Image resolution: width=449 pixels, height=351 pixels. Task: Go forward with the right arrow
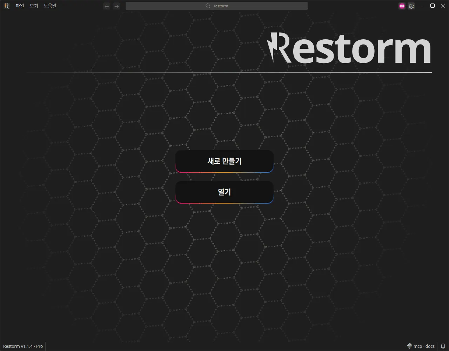[116, 6]
